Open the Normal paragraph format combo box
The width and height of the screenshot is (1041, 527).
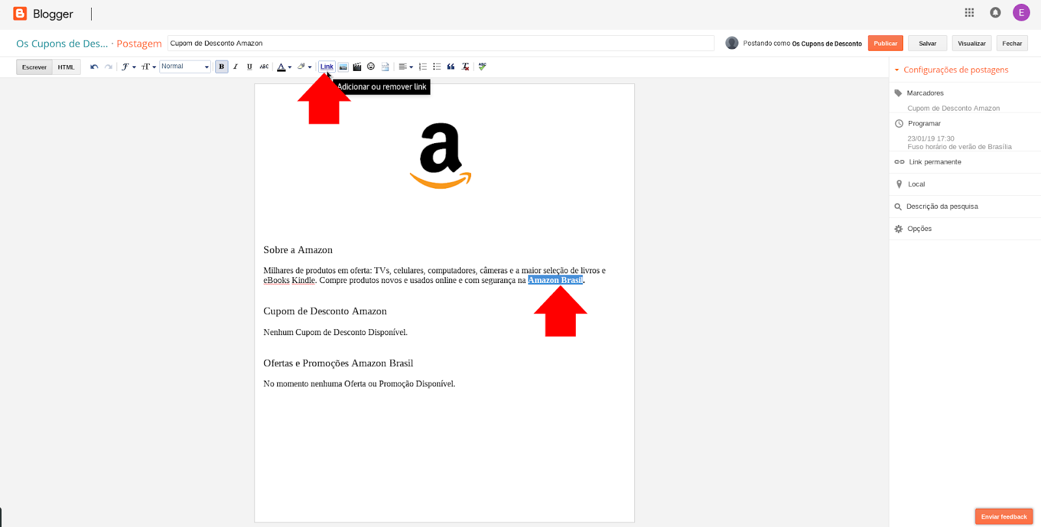185,66
